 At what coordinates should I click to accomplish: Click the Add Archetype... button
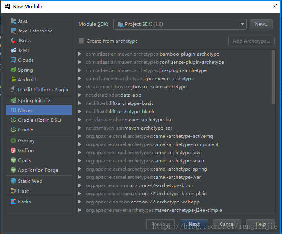coord(251,41)
